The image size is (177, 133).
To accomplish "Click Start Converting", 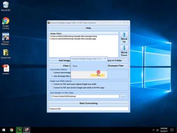I will click(88, 103).
